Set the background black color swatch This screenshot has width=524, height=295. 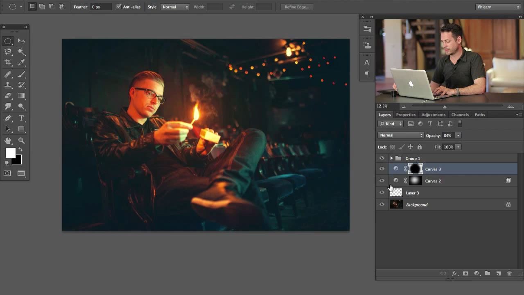[x=18, y=161]
